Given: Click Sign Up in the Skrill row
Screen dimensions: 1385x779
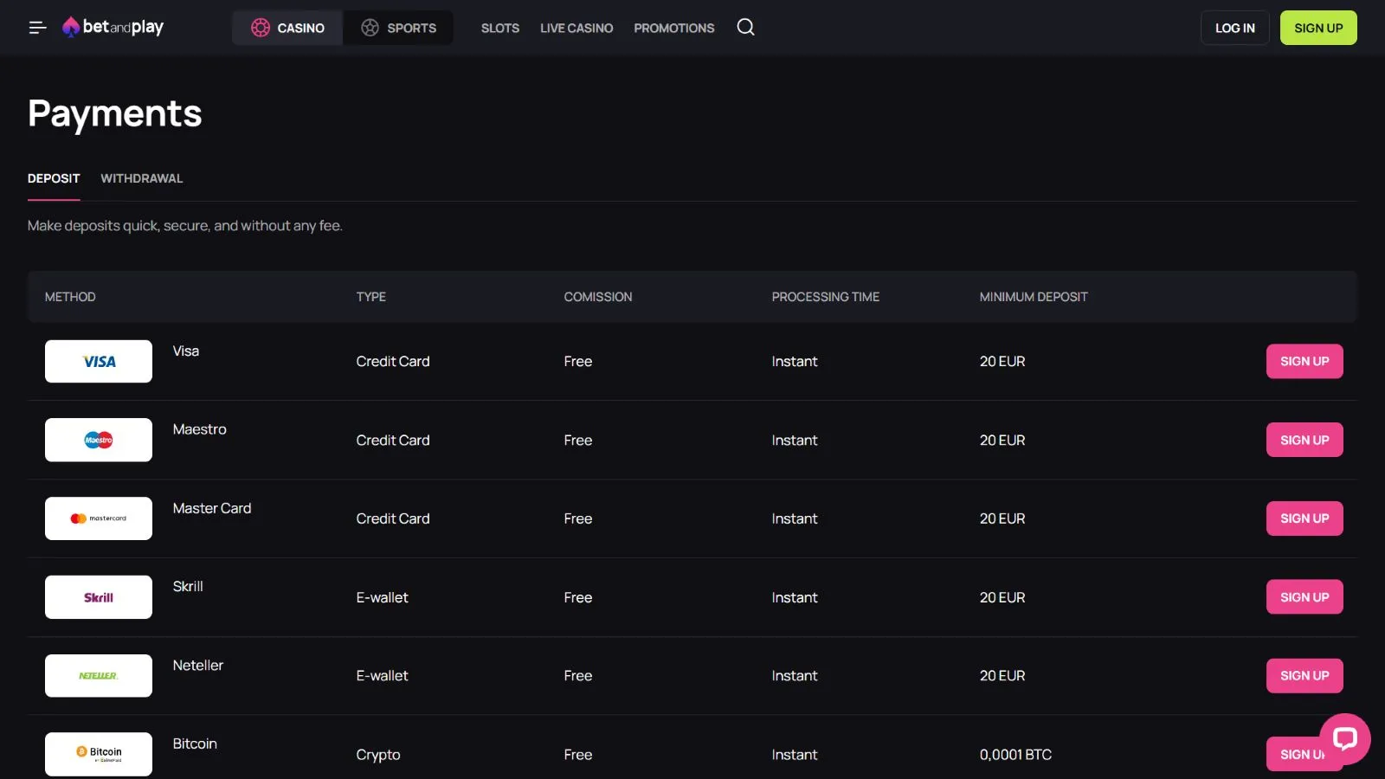Looking at the screenshot, I should [1304, 597].
